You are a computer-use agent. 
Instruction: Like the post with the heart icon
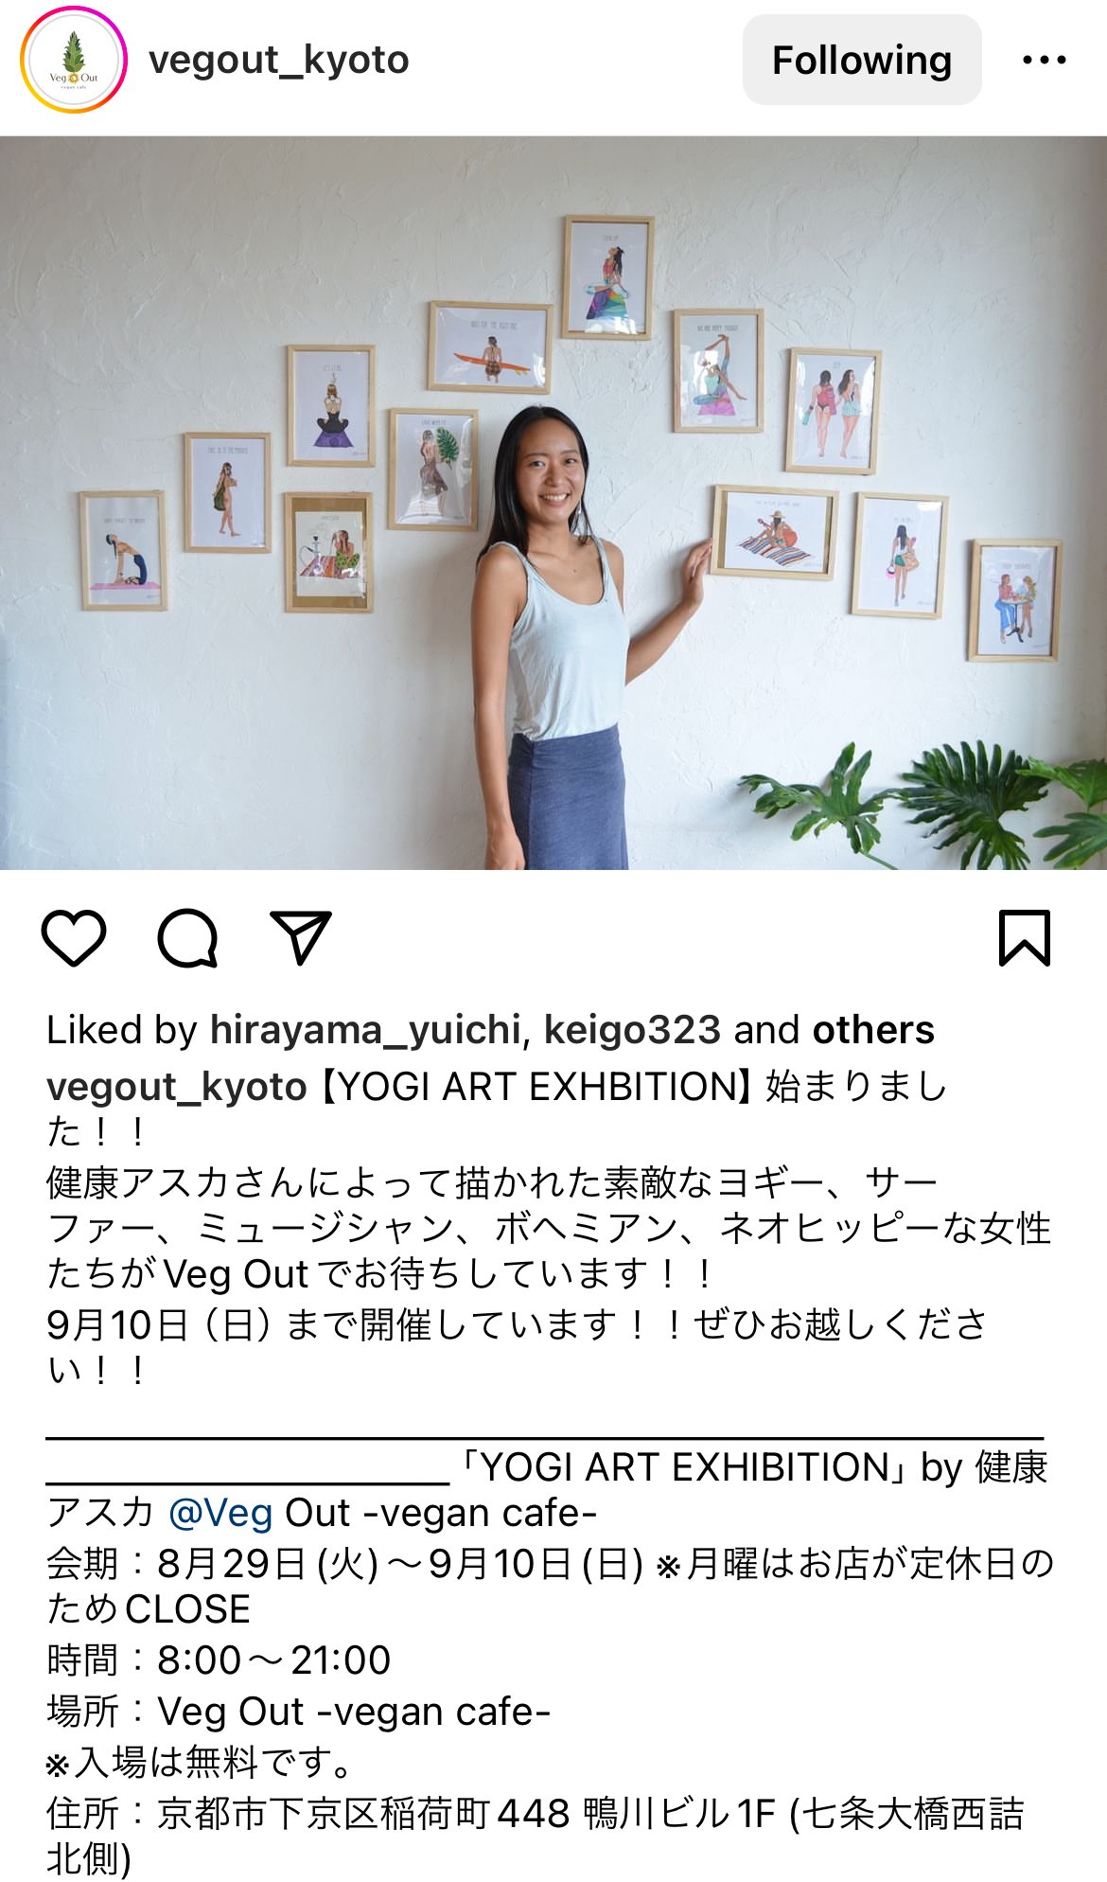(x=74, y=937)
